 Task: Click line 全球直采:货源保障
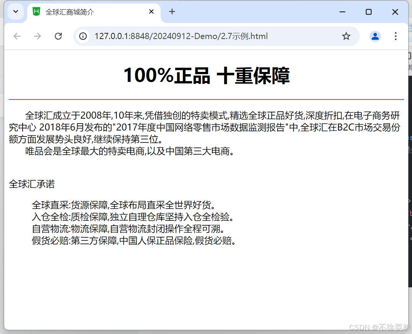[x=124, y=205]
